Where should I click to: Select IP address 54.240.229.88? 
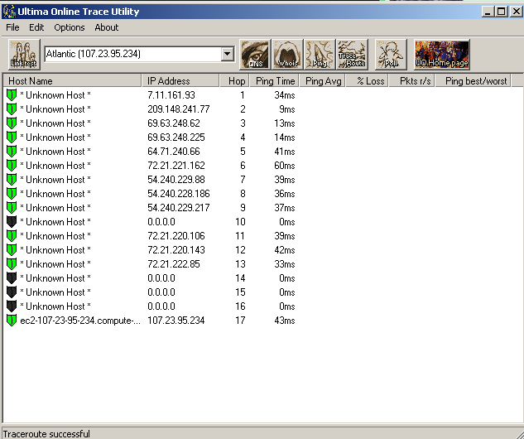pyautogui.click(x=176, y=180)
